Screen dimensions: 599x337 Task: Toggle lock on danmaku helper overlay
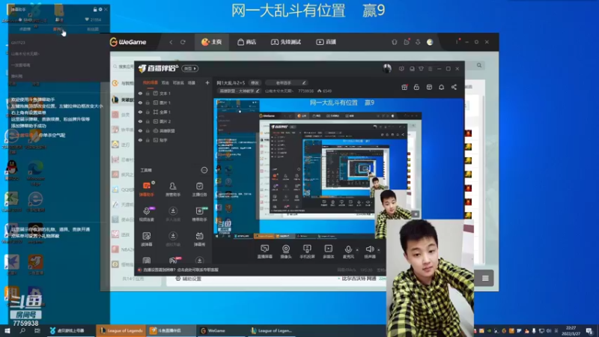[95, 9]
